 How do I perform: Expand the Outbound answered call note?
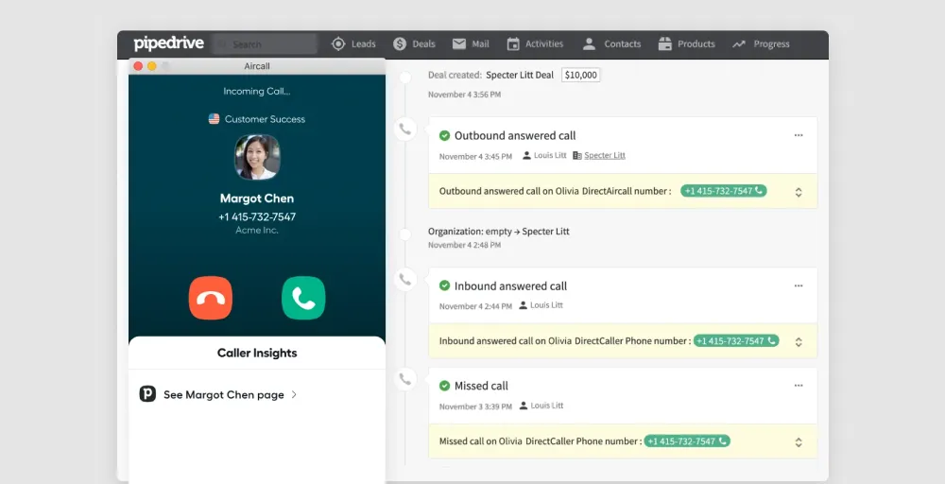[x=799, y=192]
